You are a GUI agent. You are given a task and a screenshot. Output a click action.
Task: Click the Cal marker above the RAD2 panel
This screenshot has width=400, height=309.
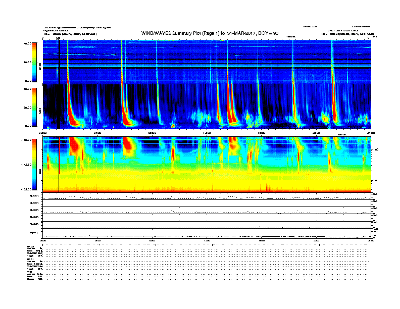(x=58, y=38)
